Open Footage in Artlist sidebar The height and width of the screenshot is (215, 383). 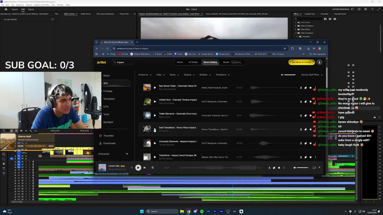click(x=108, y=91)
